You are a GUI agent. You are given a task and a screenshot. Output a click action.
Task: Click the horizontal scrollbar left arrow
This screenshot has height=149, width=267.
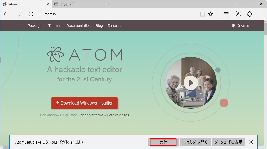tap(2, 147)
